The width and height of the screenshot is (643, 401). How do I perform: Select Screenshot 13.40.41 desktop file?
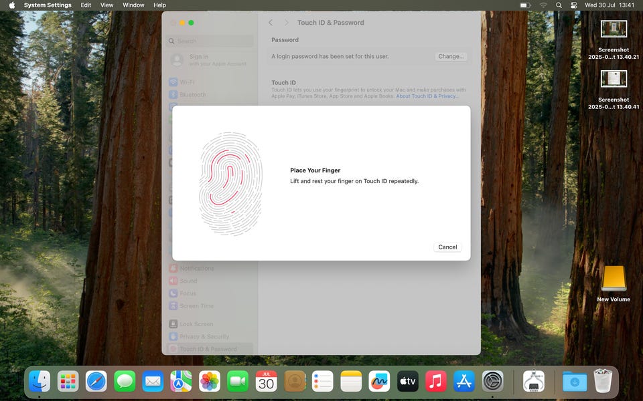(614, 90)
